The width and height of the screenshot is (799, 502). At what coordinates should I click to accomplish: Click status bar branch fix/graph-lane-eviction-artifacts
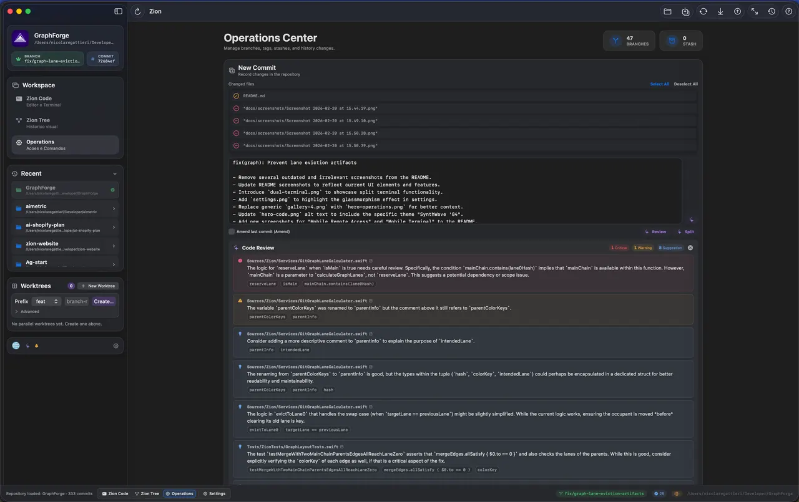602,493
